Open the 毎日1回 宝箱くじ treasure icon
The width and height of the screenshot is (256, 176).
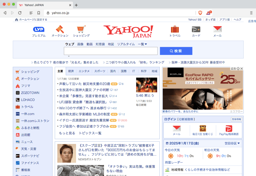203,129
